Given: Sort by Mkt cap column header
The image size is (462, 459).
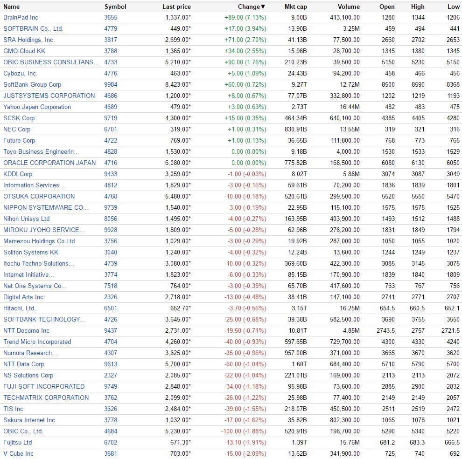Looking at the screenshot, I should click(x=295, y=7).
